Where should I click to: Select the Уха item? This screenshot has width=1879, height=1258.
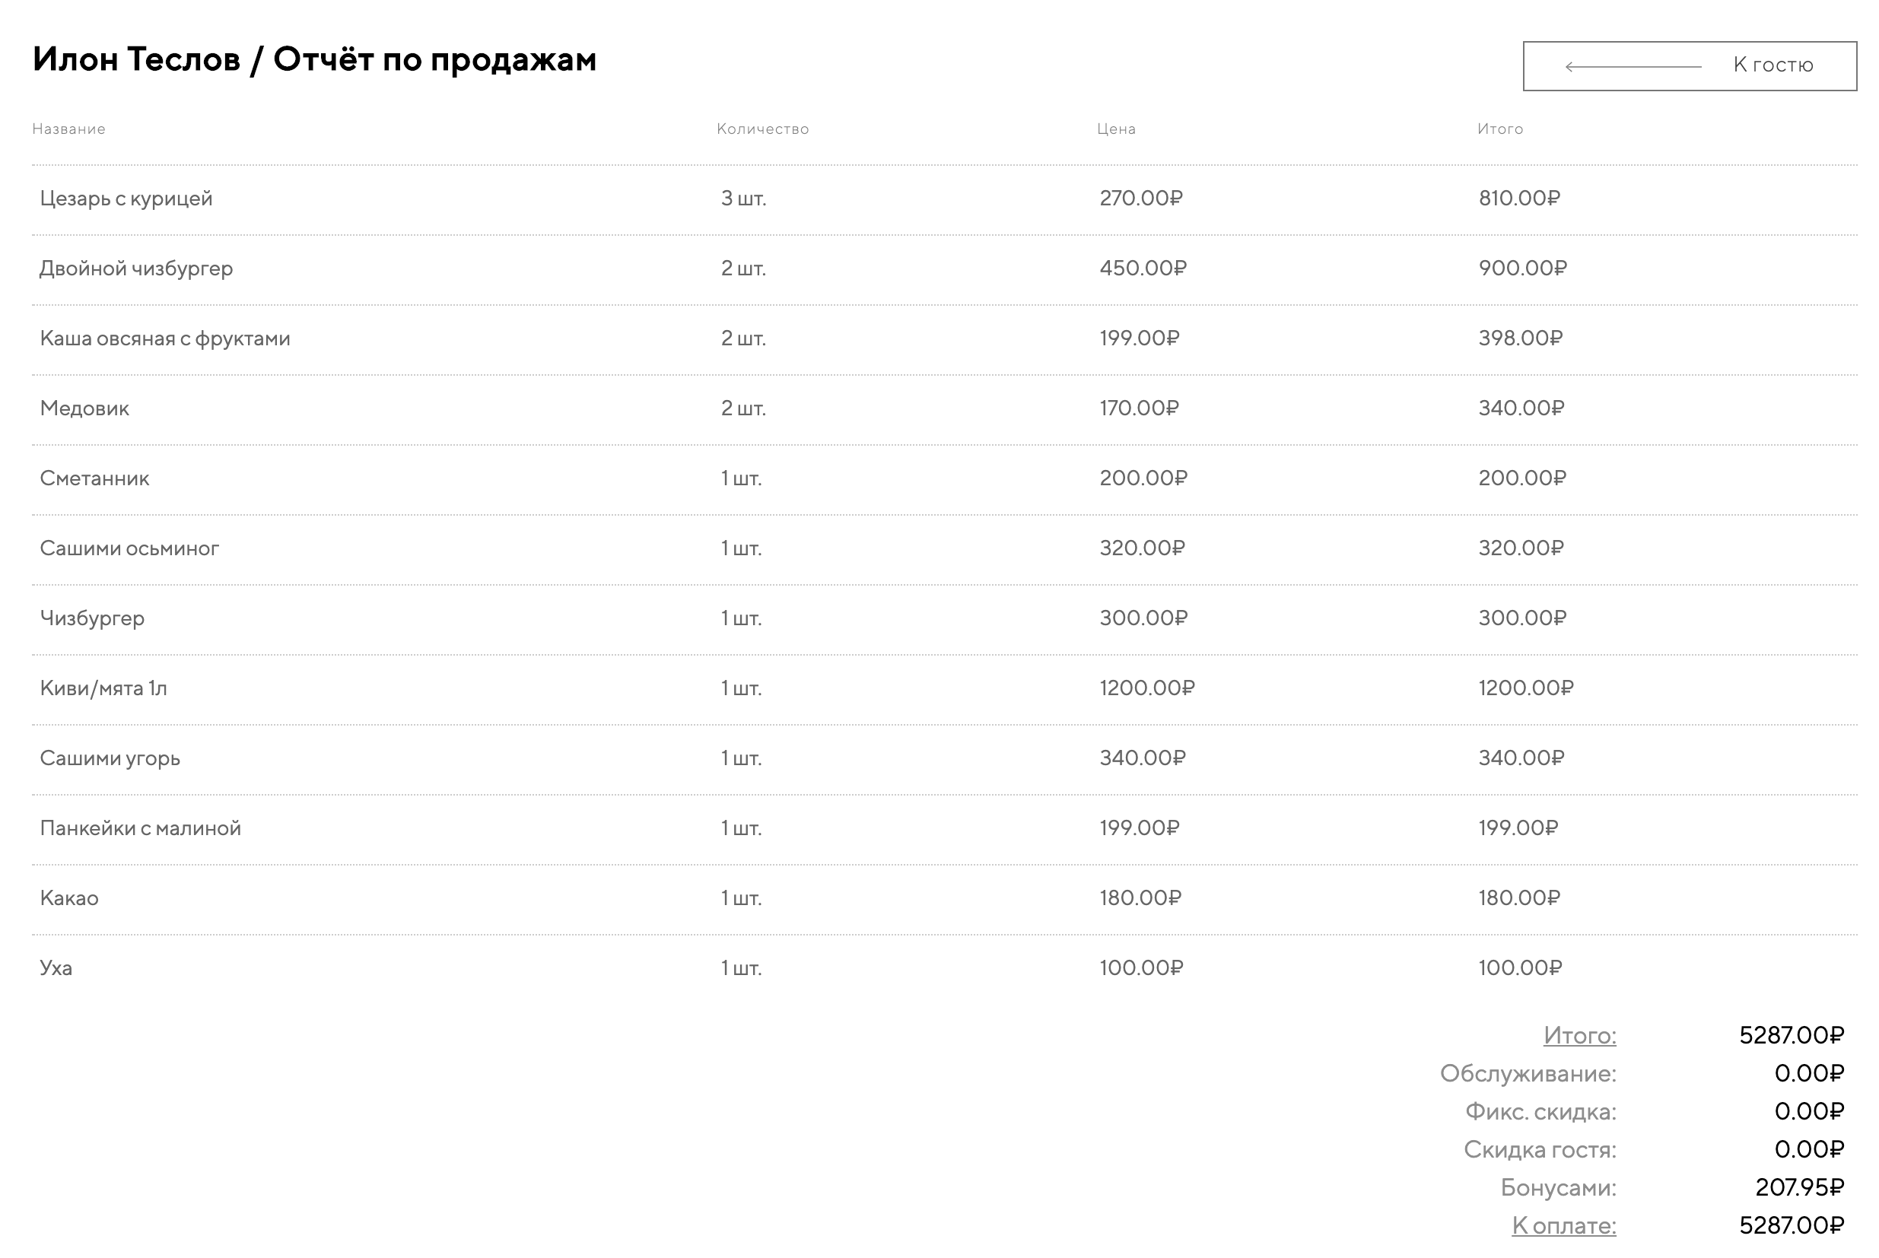point(56,968)
